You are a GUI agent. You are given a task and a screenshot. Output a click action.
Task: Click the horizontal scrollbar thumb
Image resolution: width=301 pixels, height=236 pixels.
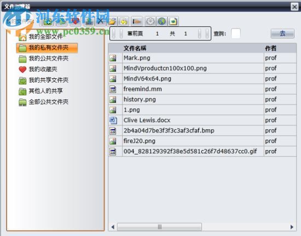point(159,227)
